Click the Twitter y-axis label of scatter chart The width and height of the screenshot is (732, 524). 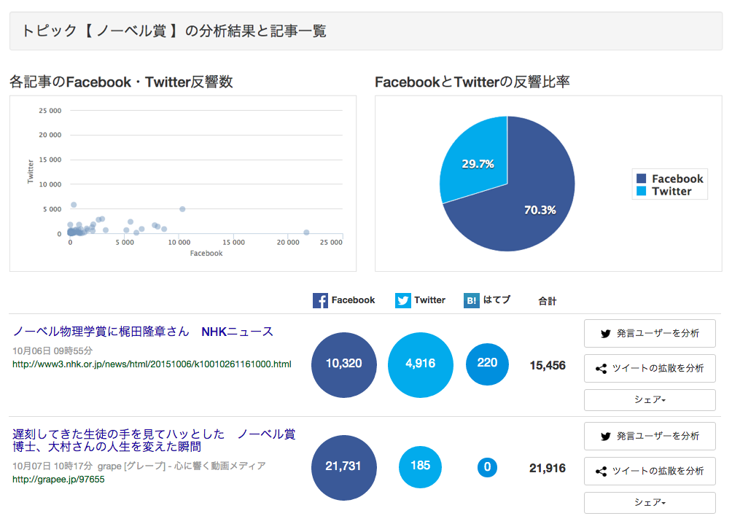coord(31,171)
